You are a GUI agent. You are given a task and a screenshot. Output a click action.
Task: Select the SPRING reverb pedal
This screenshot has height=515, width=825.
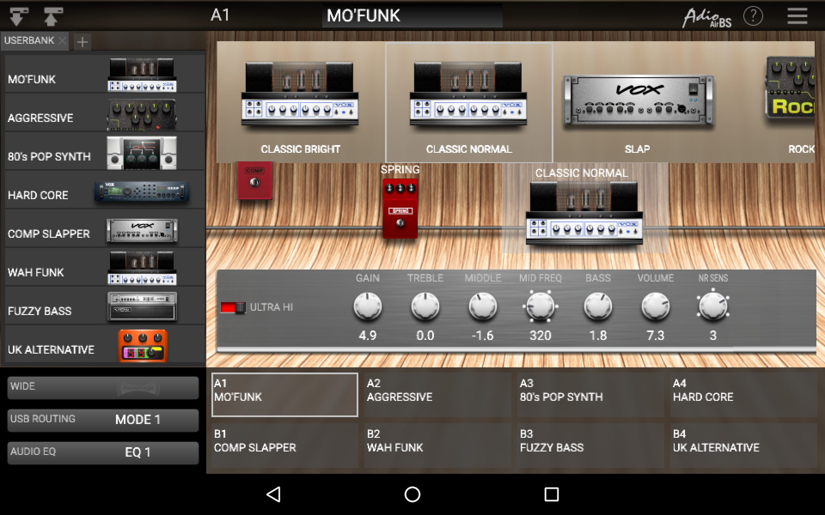tap(400, 208)
